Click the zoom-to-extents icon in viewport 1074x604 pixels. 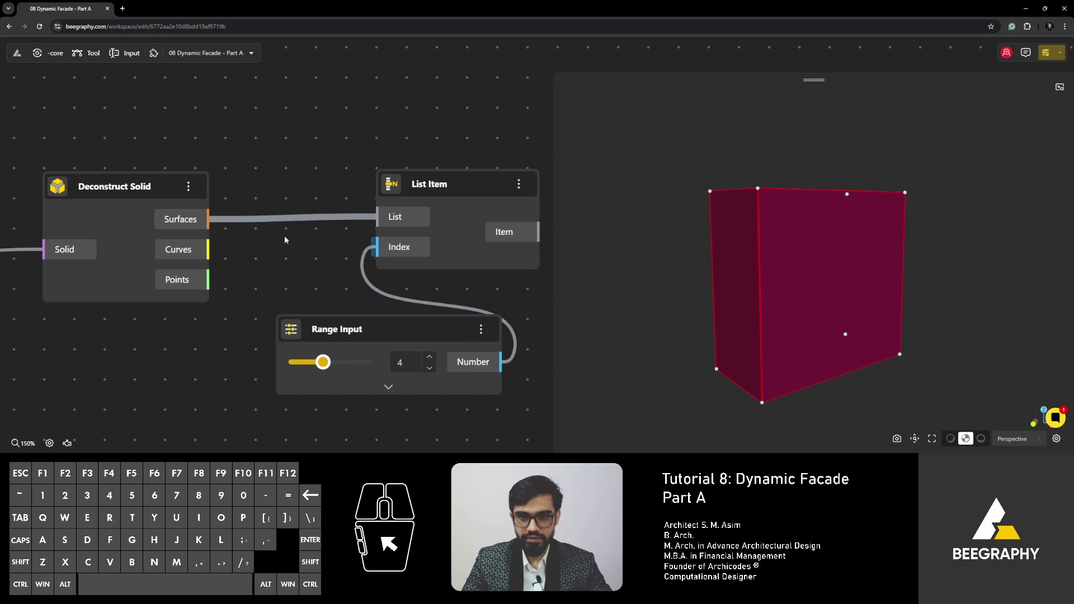[x=915, y=438]
